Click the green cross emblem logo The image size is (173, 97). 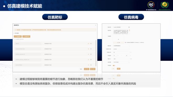pos(165,5)
